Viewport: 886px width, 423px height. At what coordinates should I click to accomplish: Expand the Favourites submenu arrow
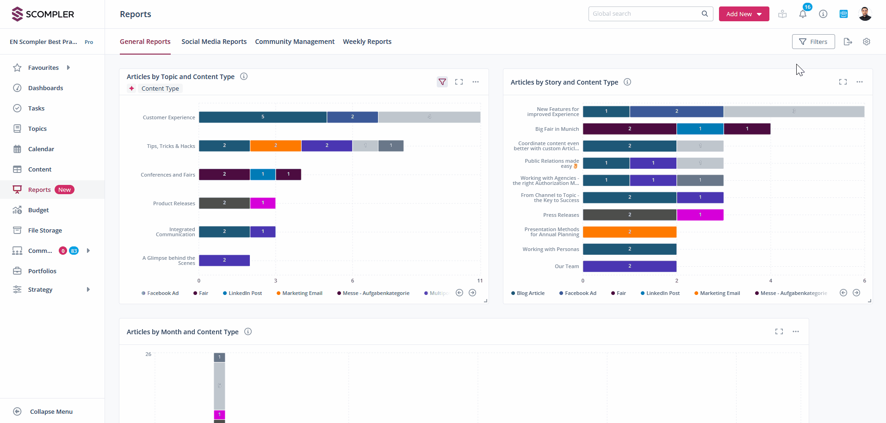coord(68,67)
